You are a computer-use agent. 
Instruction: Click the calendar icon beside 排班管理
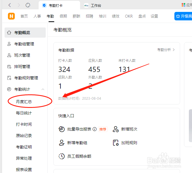pos(9,67)
